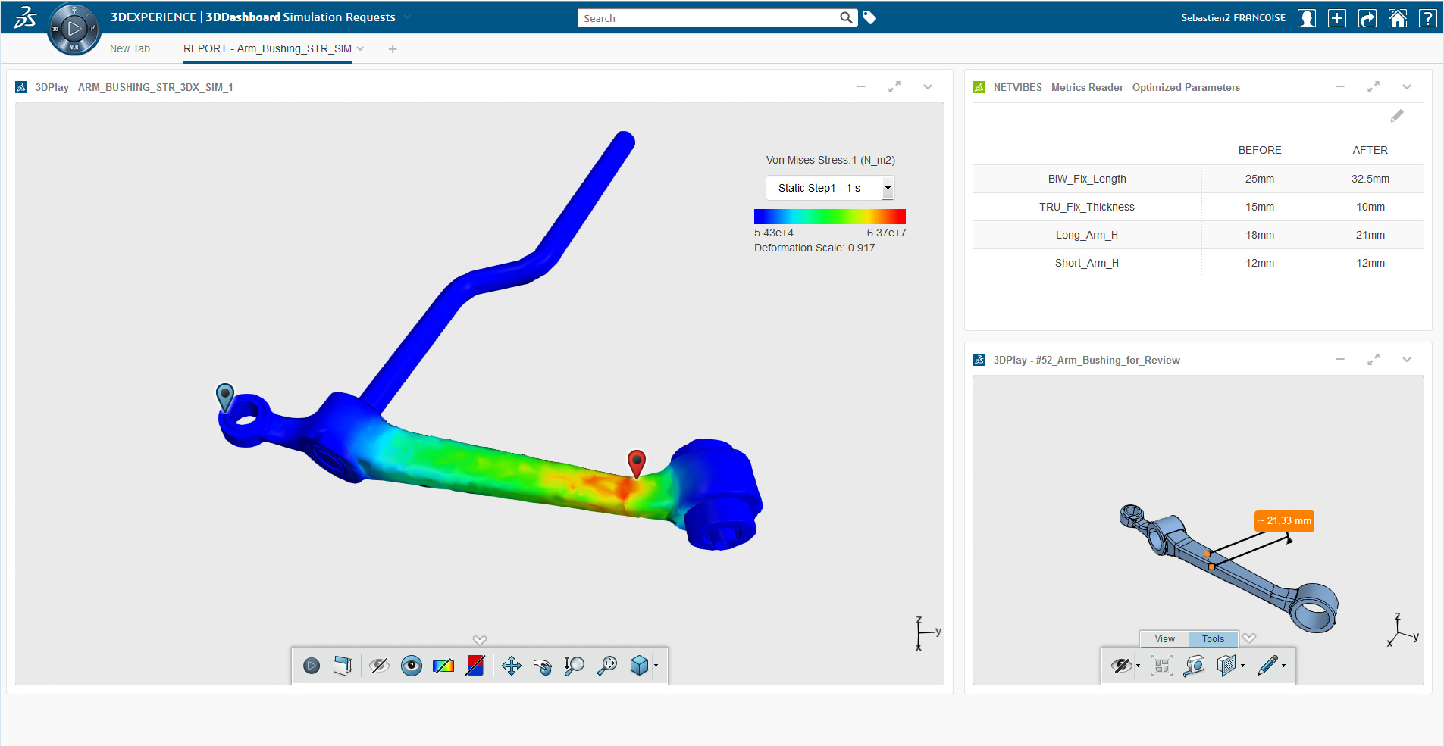Click the green NETVIBES widget title icon
Viewport: 1444px width, 746px height.
[979, 87]
